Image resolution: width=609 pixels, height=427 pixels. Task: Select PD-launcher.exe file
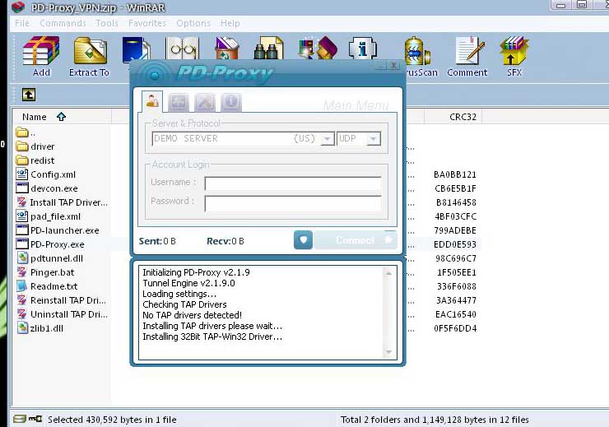58,230
